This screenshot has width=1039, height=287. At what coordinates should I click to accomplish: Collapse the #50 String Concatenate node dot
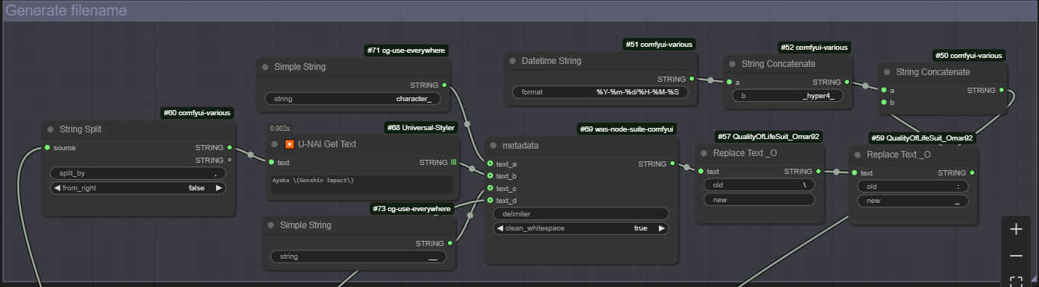tap(886, 72)
